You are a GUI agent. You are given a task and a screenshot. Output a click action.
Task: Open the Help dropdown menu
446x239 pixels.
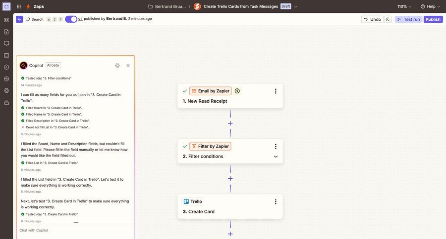click(x=430, y=6)
